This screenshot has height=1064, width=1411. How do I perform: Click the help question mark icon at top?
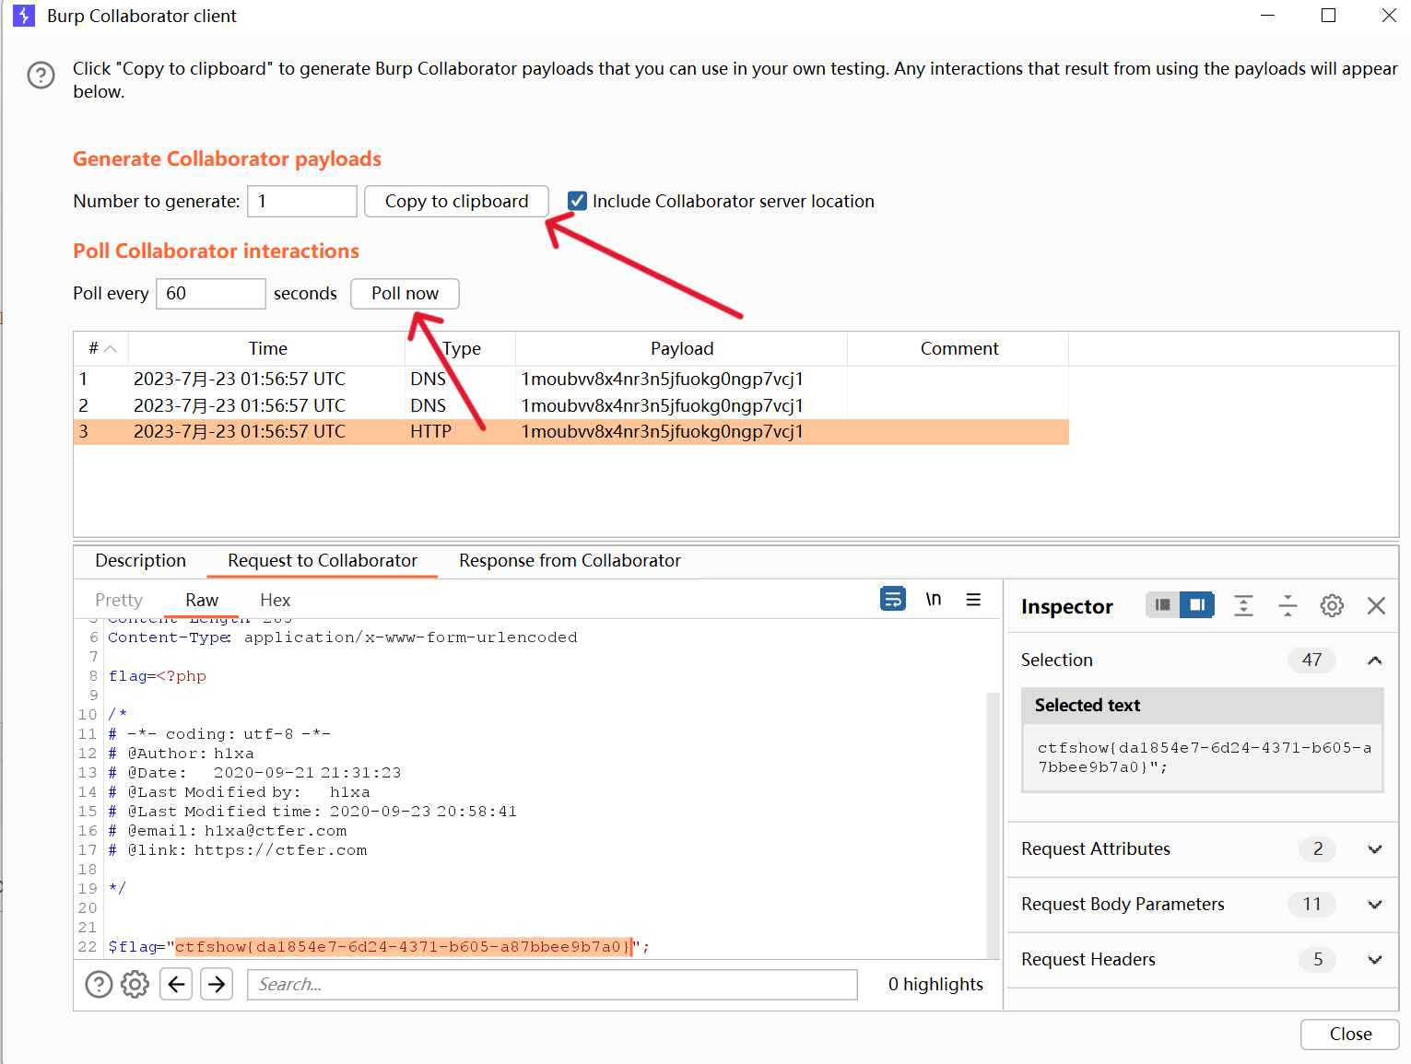click(x=41, y=76)
